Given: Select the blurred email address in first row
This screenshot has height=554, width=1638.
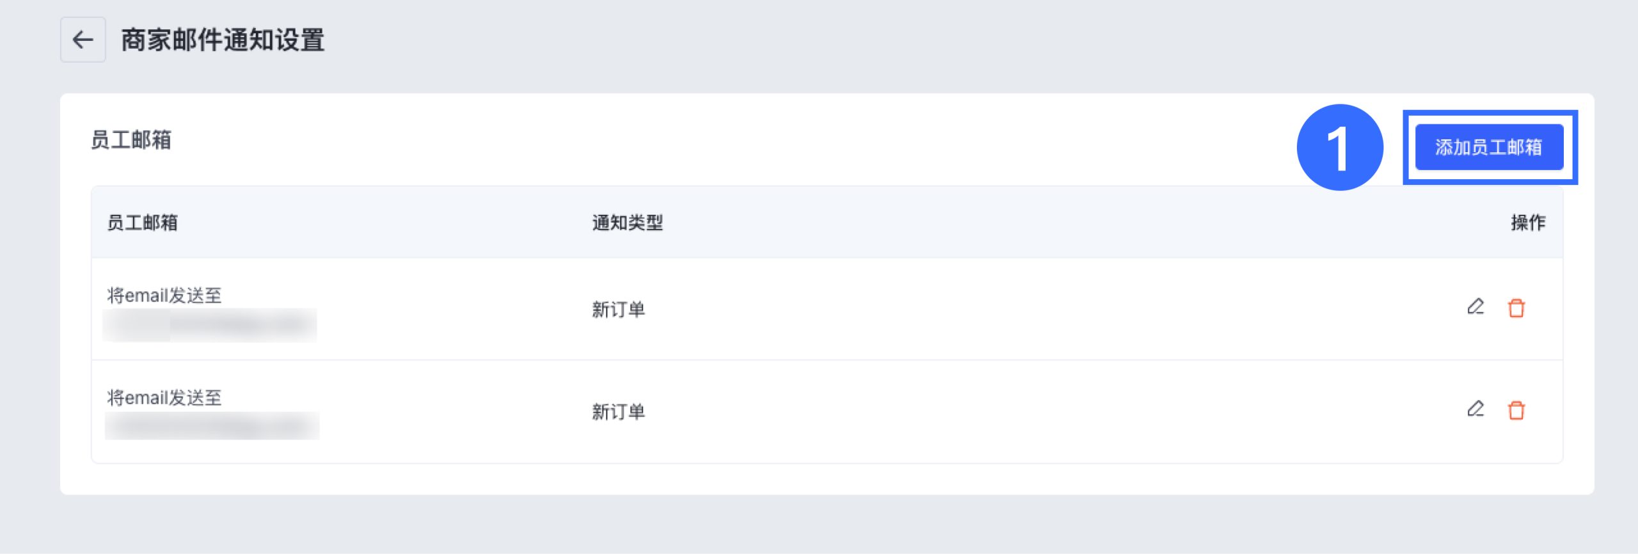Looking at the screenshot, I should (x=210, y=325).
